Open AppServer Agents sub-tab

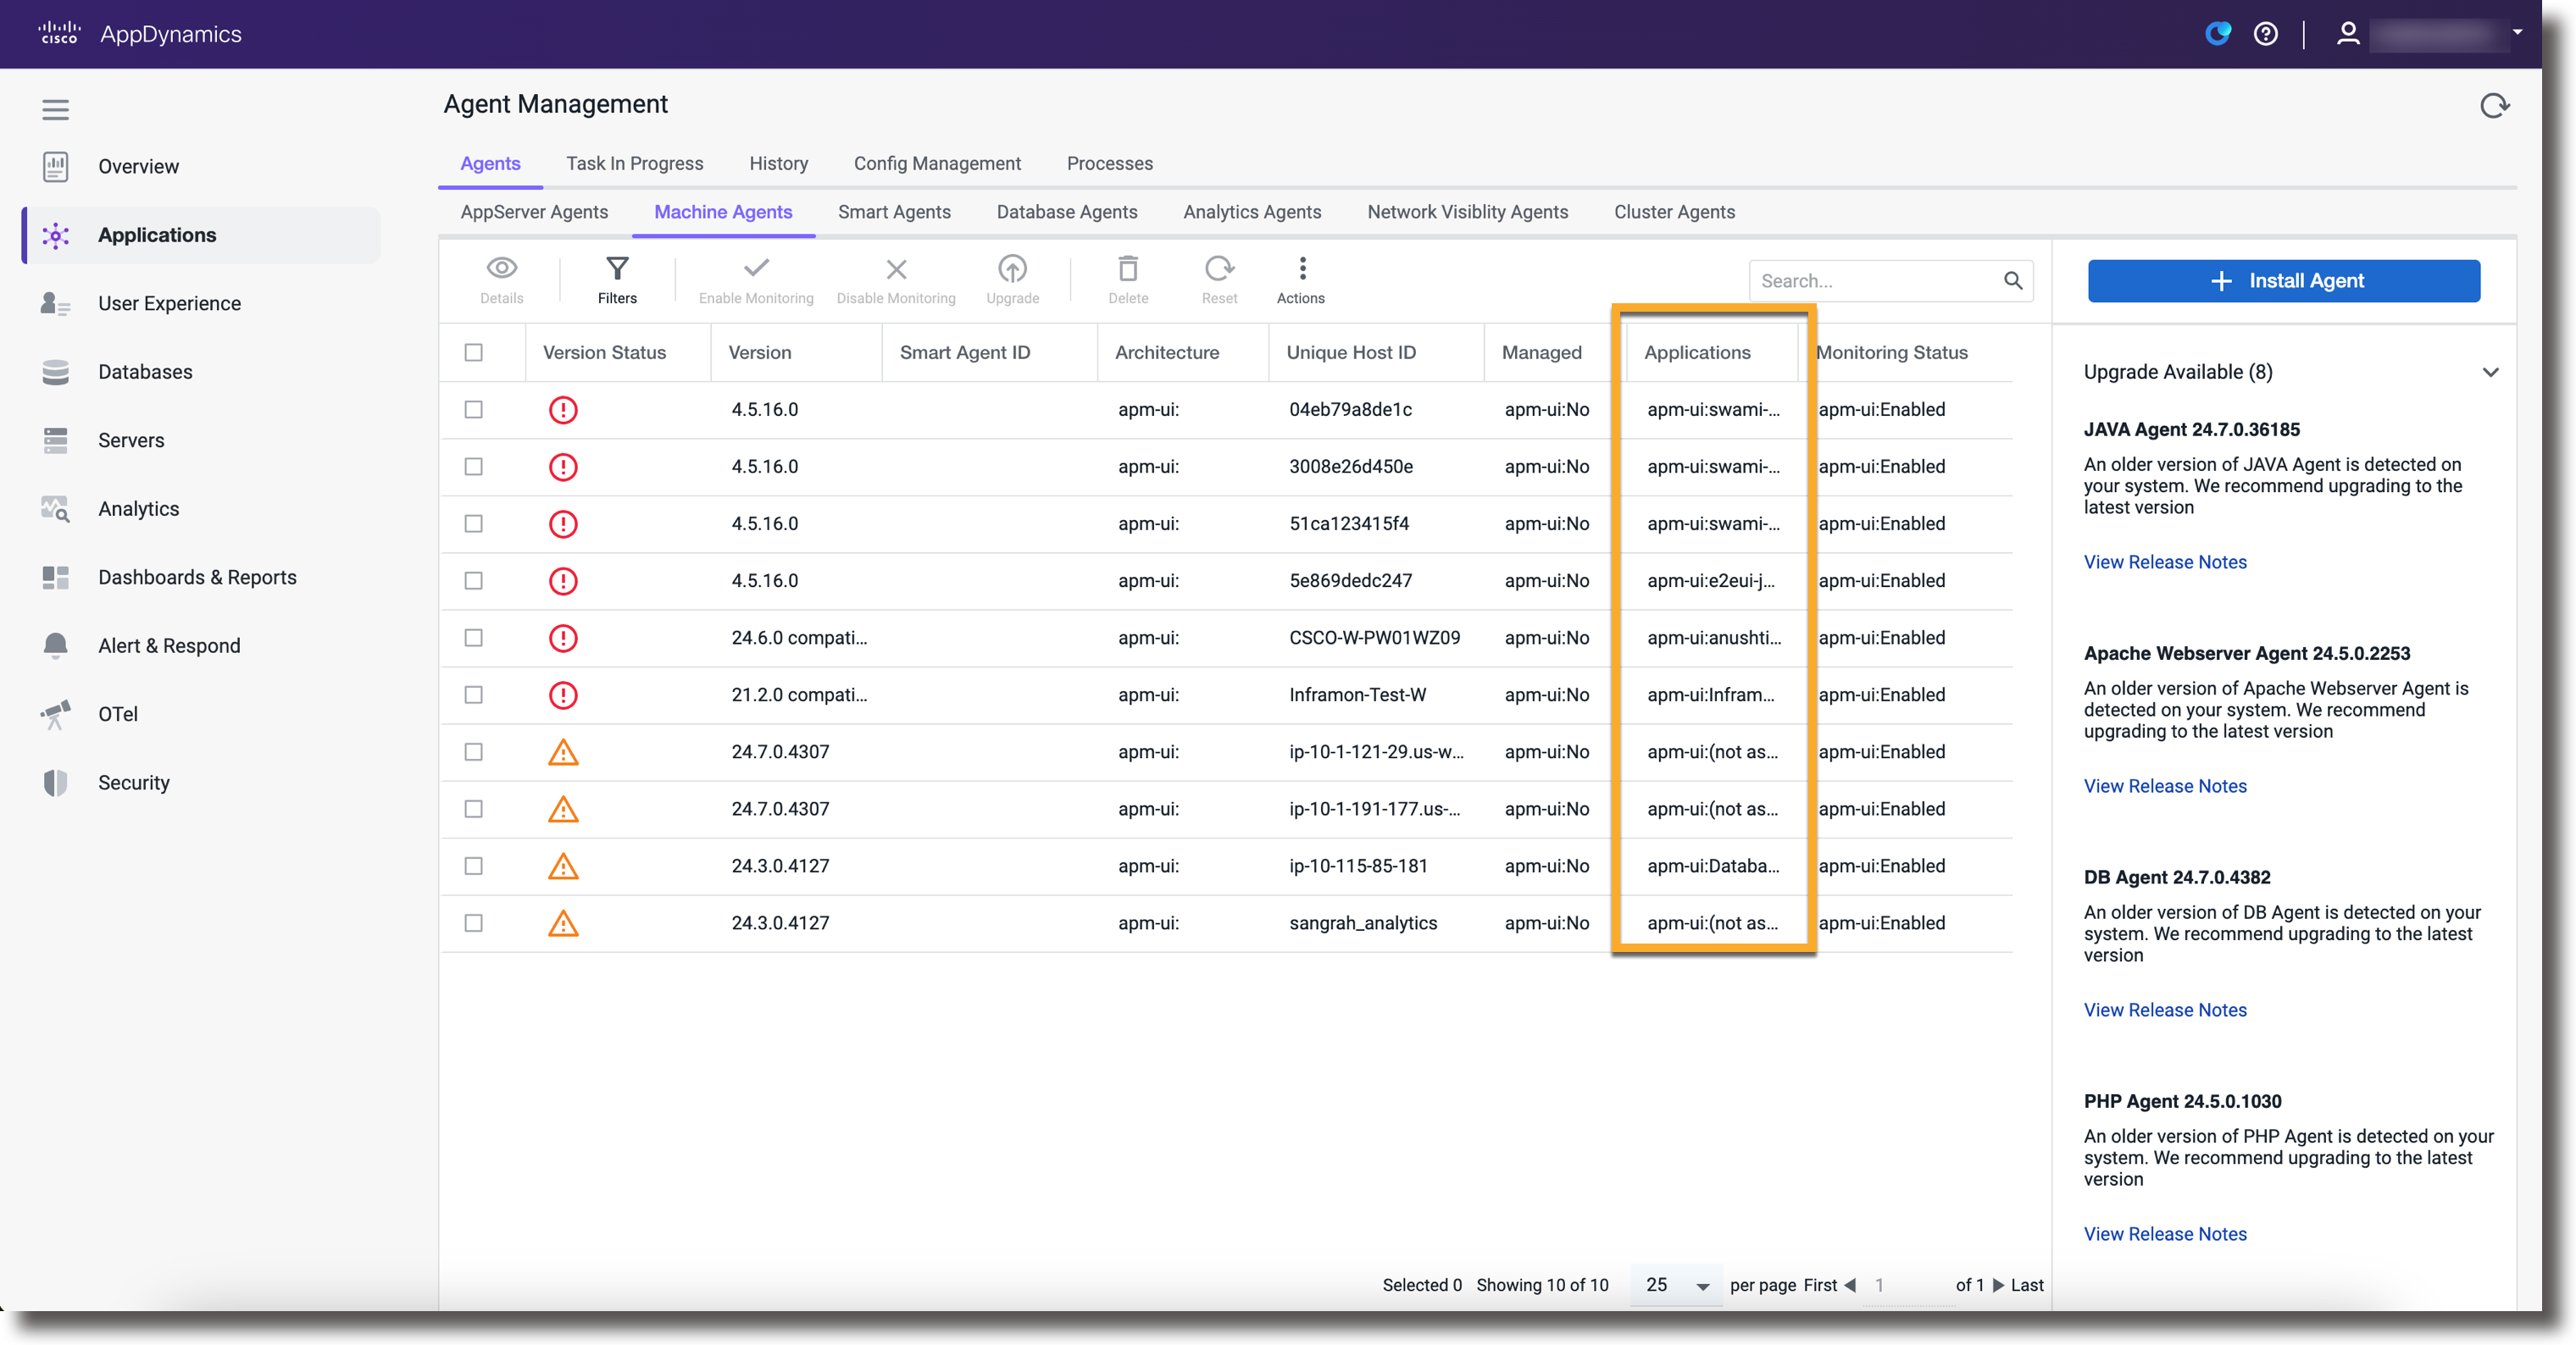point(534,212)
